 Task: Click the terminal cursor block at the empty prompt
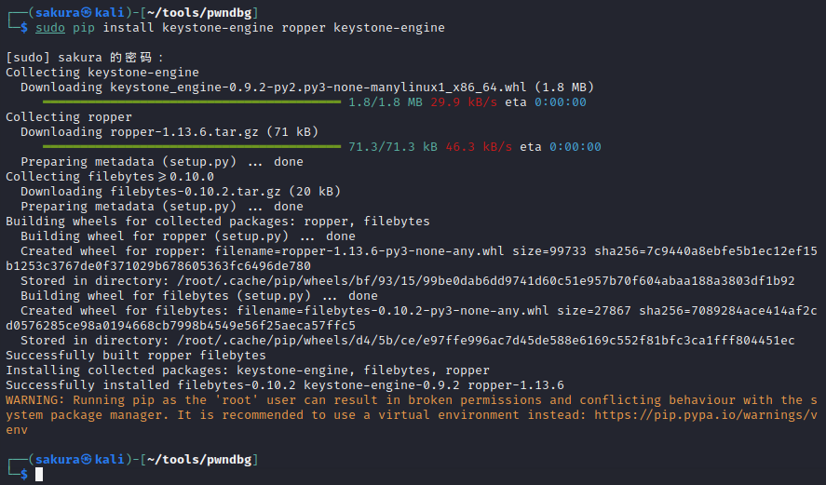pyautogui.click(x=39, y=475)
